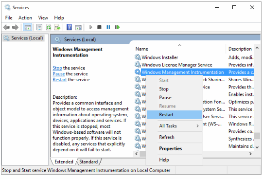Click the Stop Service square icon
262x179 pixels.
100,27
